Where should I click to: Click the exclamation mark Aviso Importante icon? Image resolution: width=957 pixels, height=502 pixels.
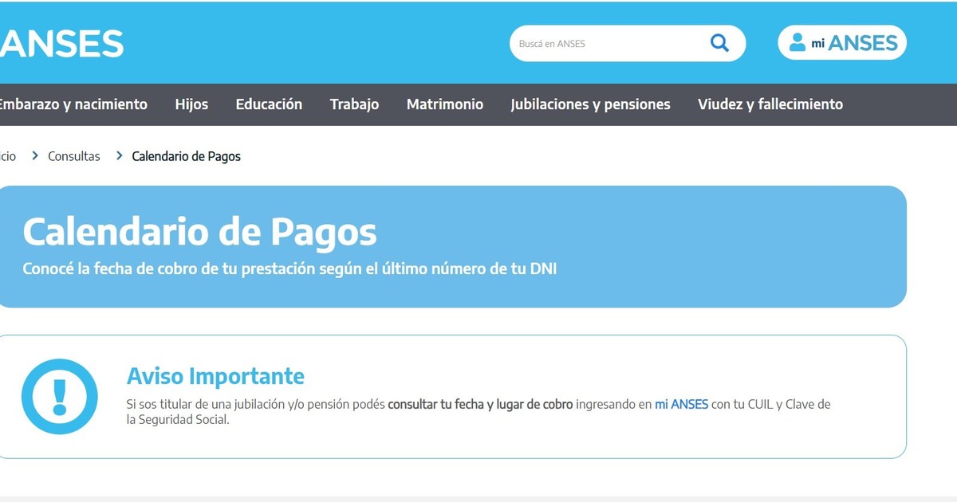pyautogui.click(x=59, y=397)
